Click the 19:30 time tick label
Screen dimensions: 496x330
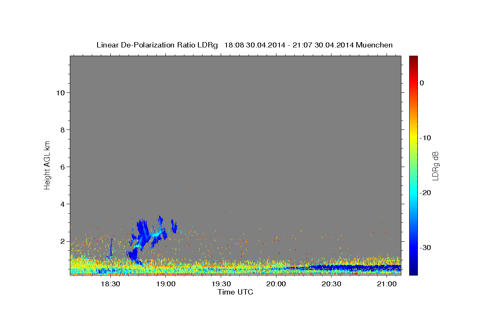click(x=221, y=284)
